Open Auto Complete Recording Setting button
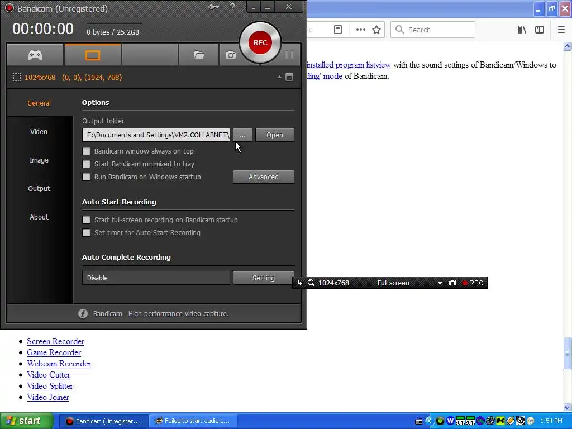The image size is (572, 429). pyautogui.click(x=264, y=278)
